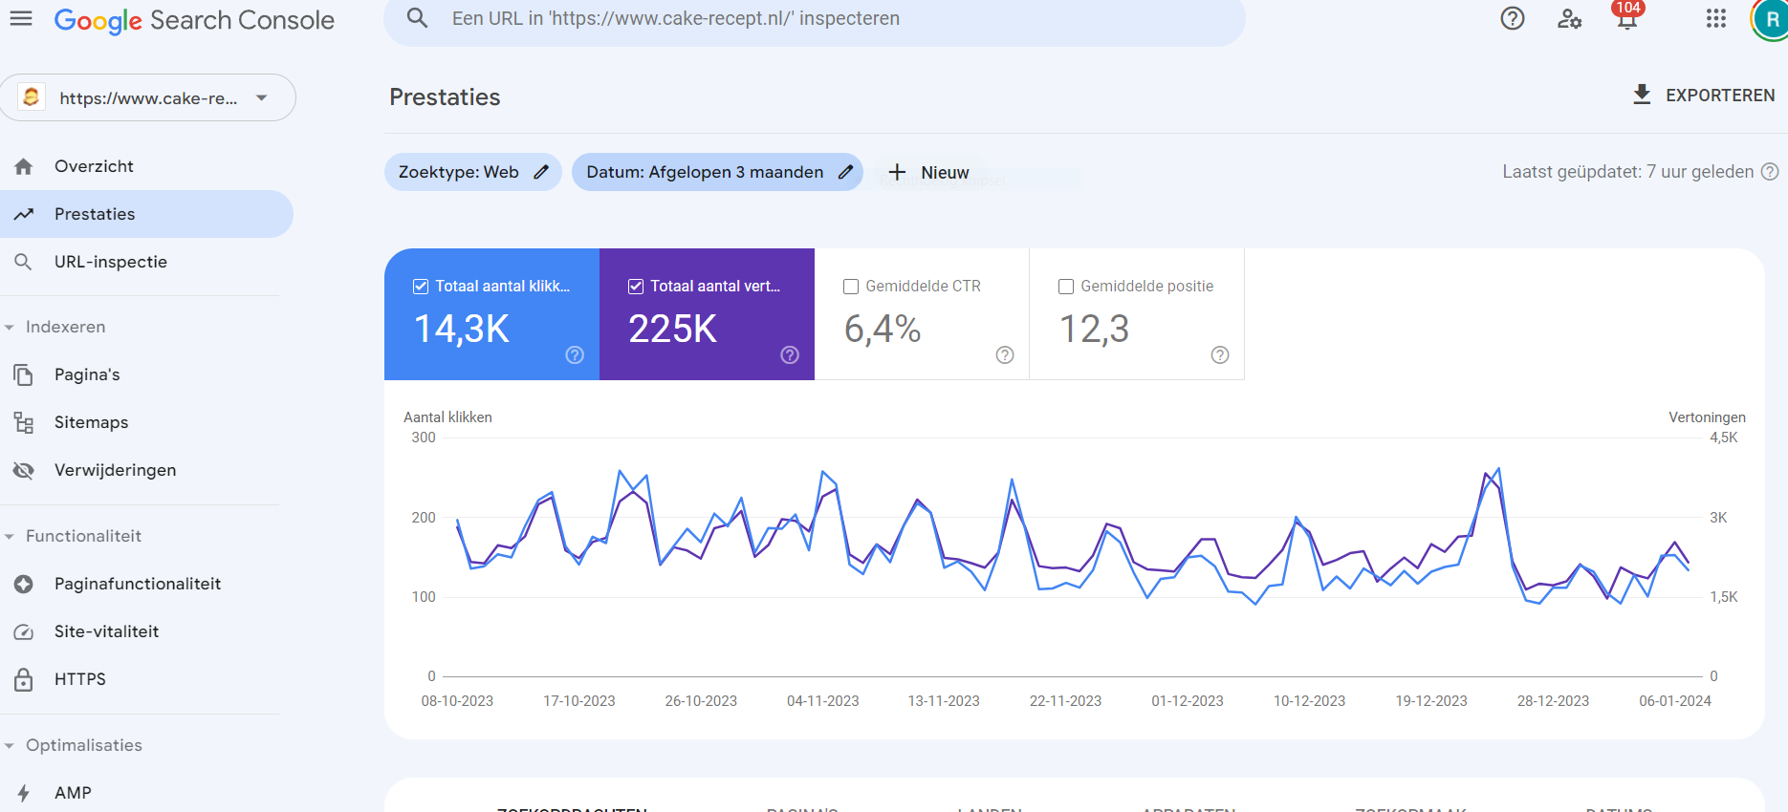This screenshot has width=1788, height=812.
Task: Click help icon on clicks card
Action: 575,354
